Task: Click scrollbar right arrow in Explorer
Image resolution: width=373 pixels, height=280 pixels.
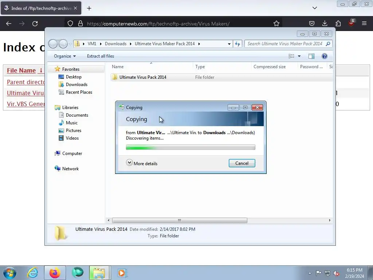Action: pyautogui.click(x=330, y=220)
